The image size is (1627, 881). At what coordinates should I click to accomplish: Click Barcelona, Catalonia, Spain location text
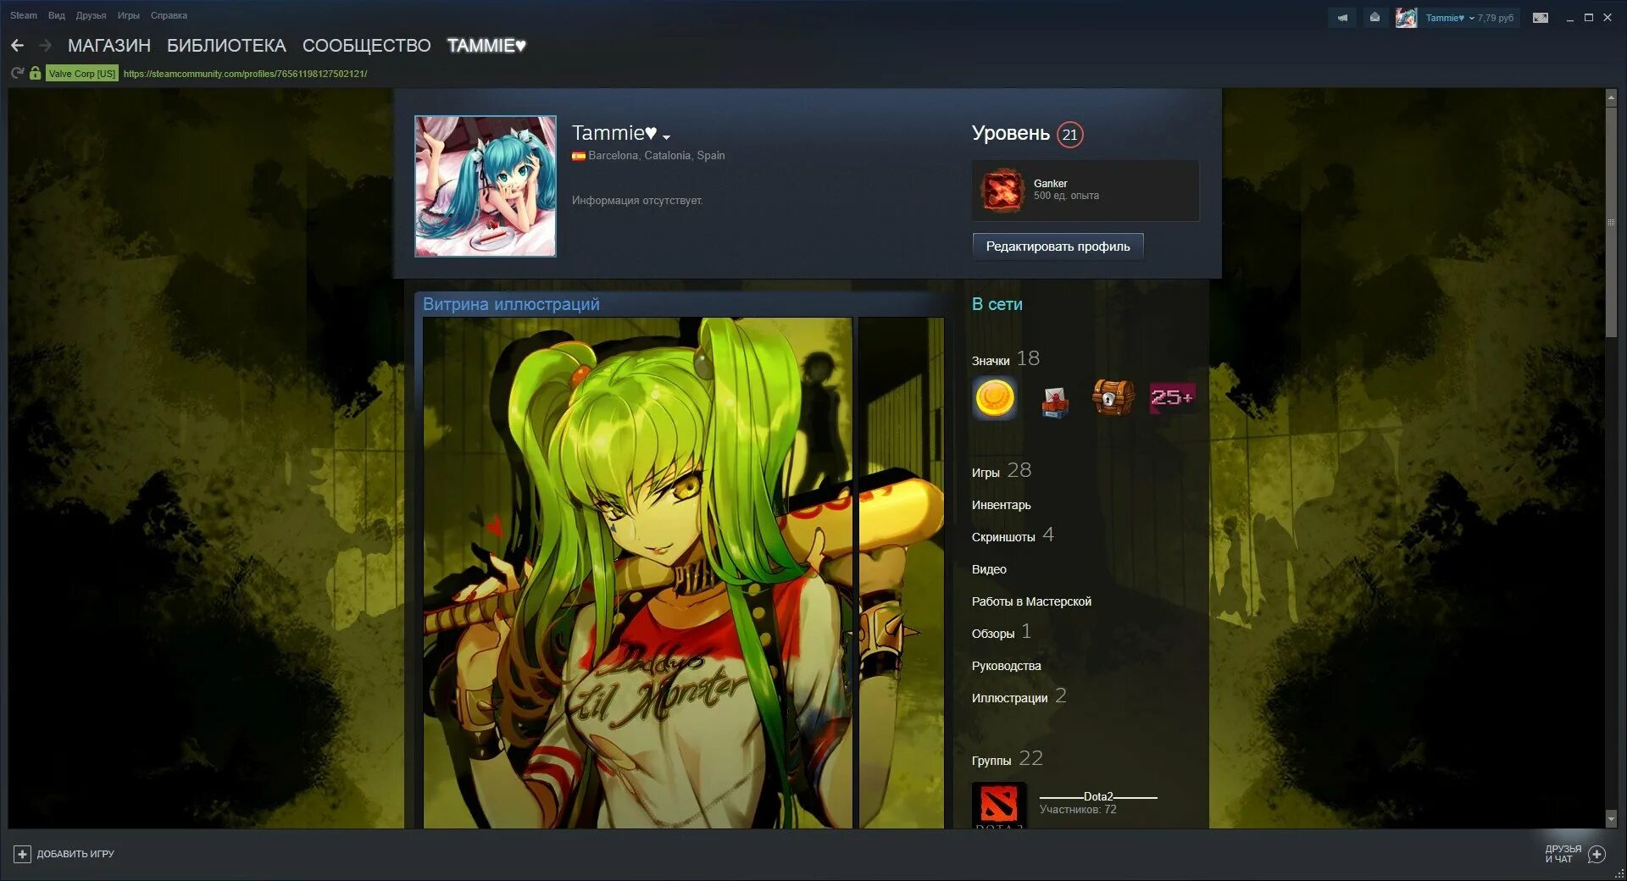657,156
